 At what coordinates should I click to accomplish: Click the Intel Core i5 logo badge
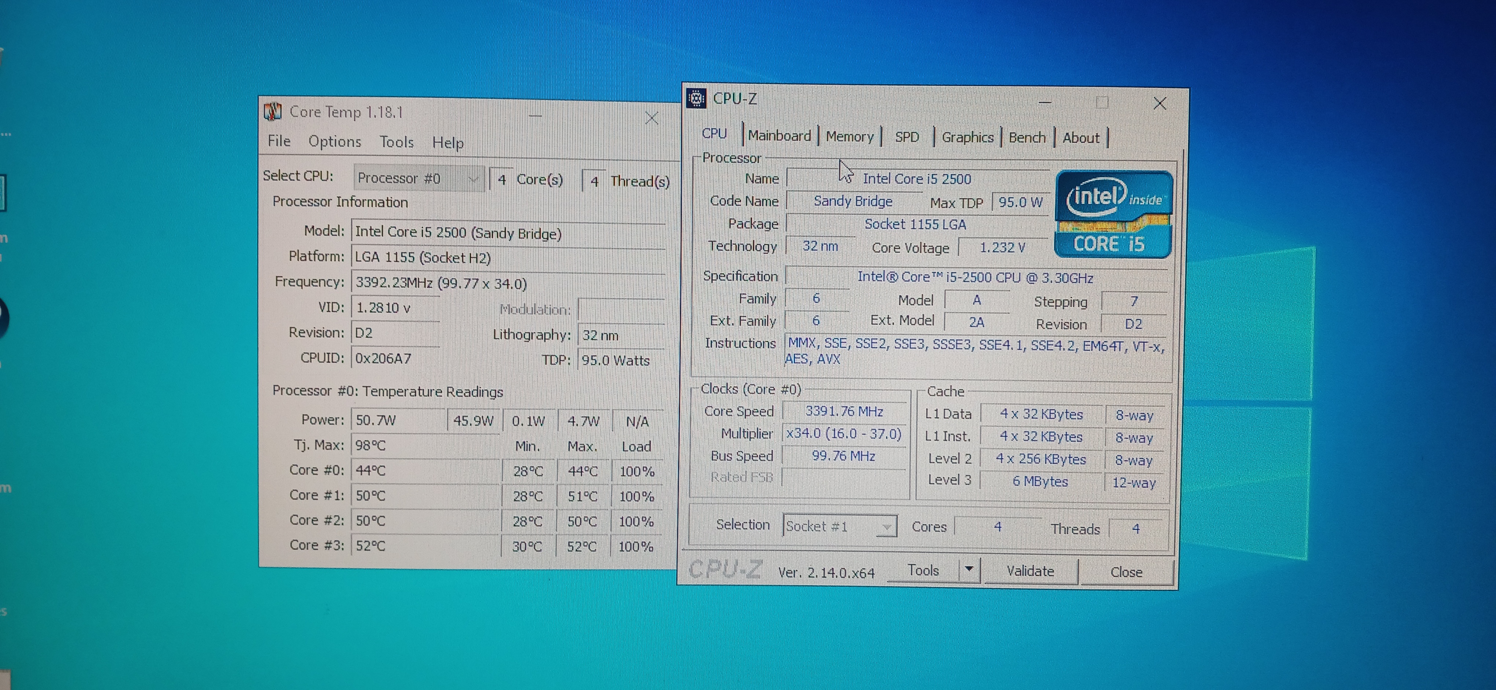(1113, 215)
